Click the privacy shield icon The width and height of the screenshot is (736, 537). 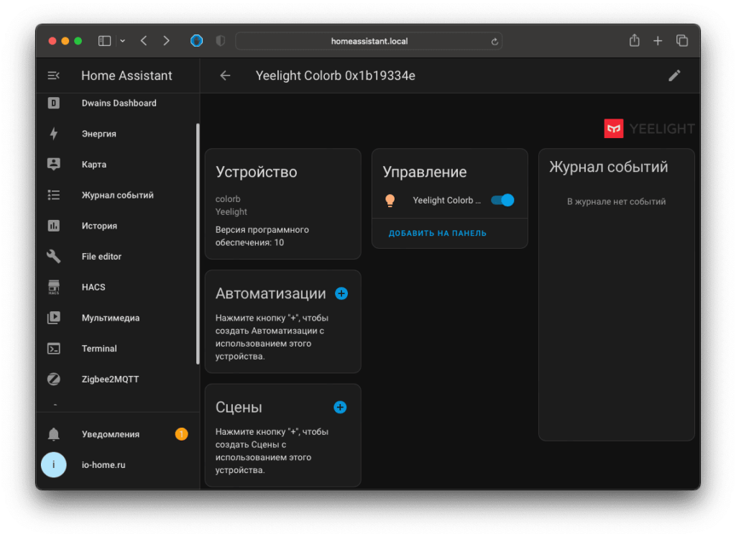(x=220, y=41)
